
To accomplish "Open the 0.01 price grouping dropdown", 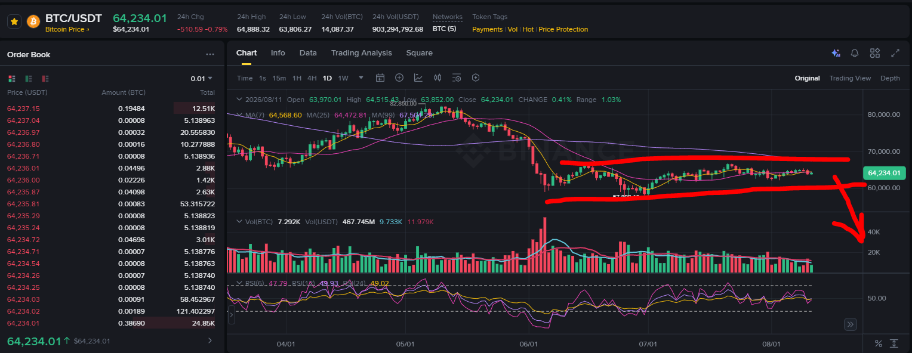I will pos(202,79).
